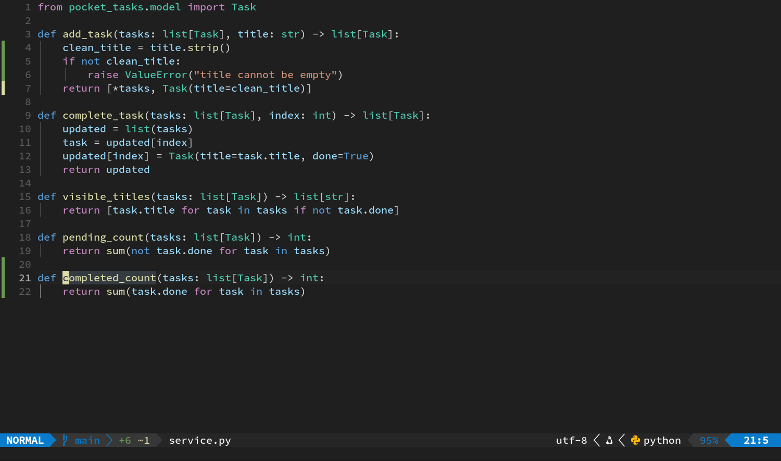The height and width of the screenshot is (461, 781).
Task: Click the completed_count function name
Action: pos(109,278)
